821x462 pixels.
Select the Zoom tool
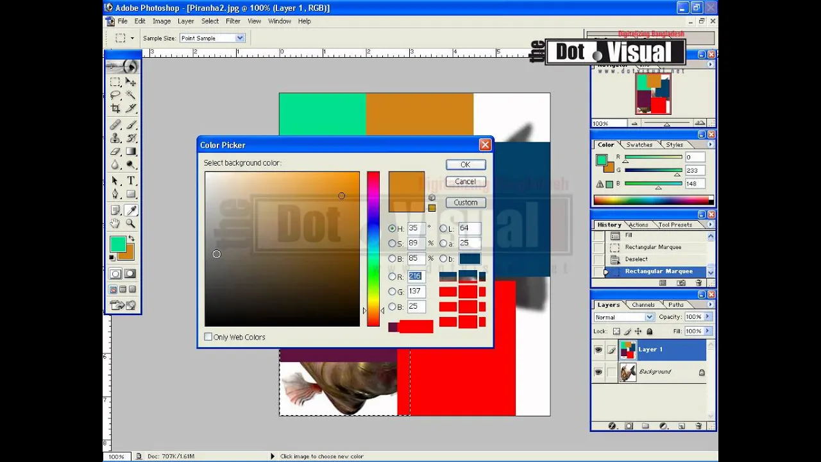(x=131, y=223)
